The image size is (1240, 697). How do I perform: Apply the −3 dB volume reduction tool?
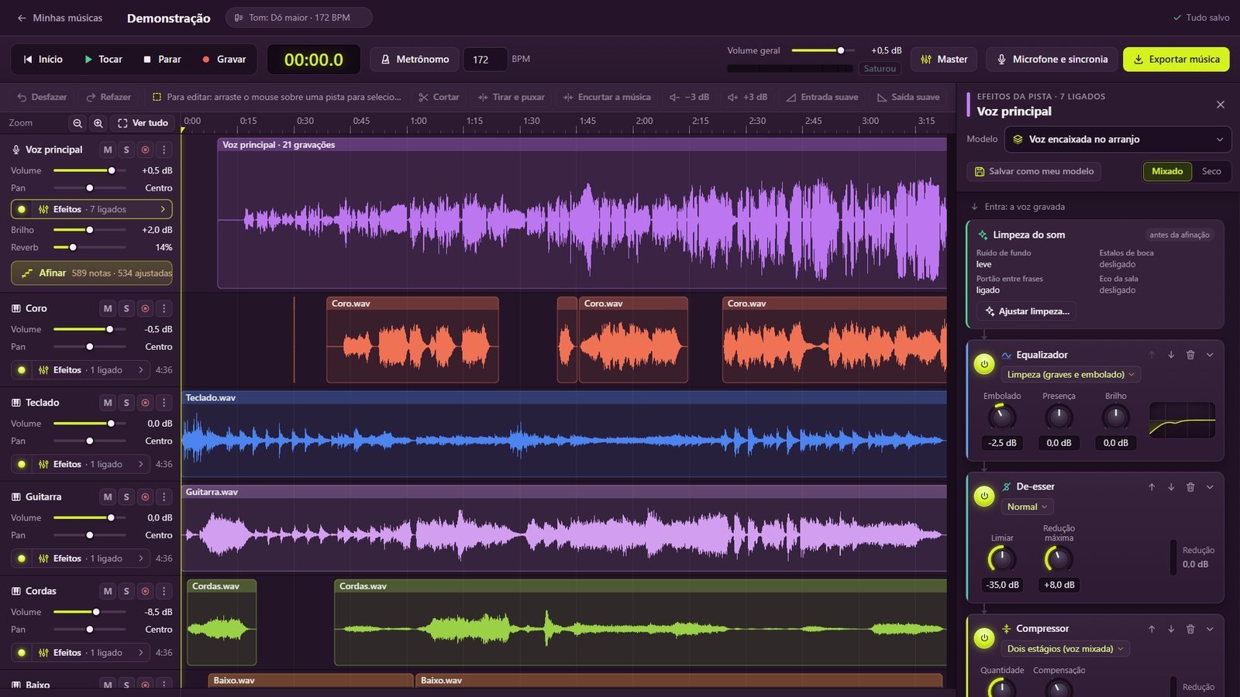click(x=689, y=98)
